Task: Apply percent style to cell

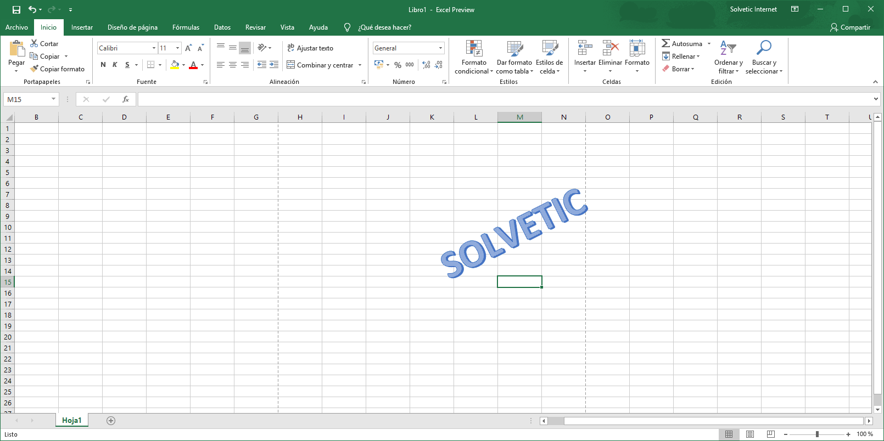Action: (x=398, y=65)
